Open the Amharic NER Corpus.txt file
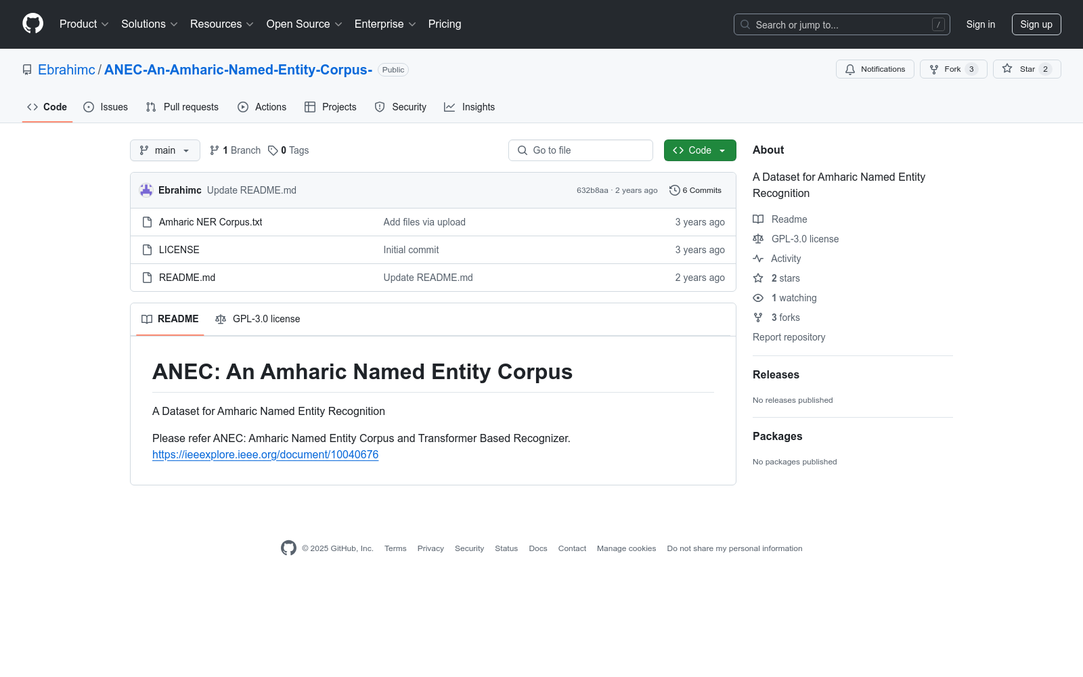This screenshot has height=677, width=1083. click(211, 222)
